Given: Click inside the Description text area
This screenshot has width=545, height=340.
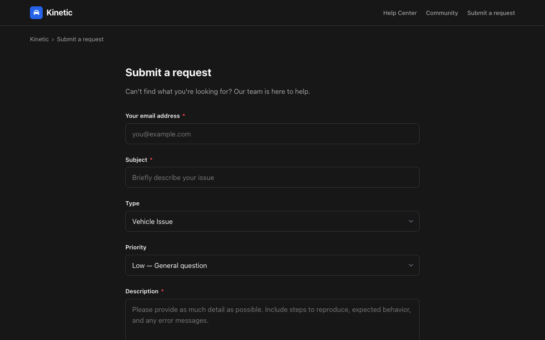Looking at the screenshot, I should (272, 320).
